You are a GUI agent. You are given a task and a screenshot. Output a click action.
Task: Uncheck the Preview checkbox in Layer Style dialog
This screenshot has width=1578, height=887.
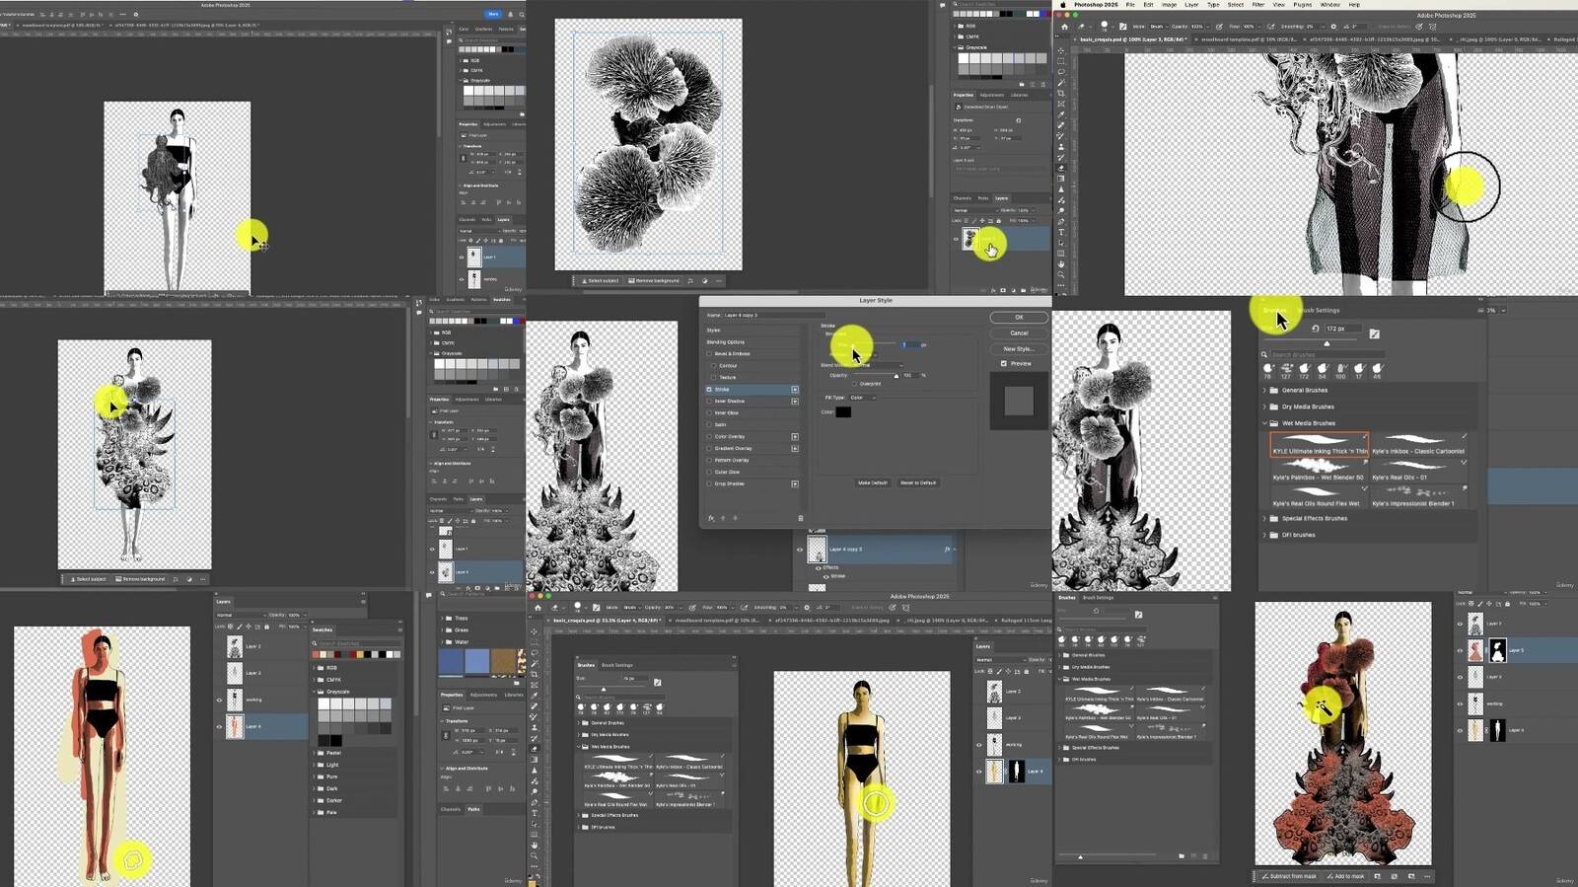1004,363
